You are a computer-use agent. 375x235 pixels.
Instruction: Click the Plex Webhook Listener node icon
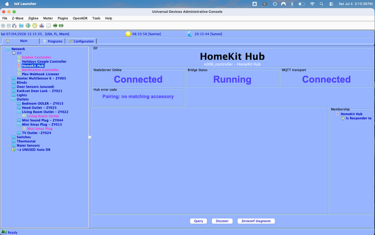pos(19,74)
